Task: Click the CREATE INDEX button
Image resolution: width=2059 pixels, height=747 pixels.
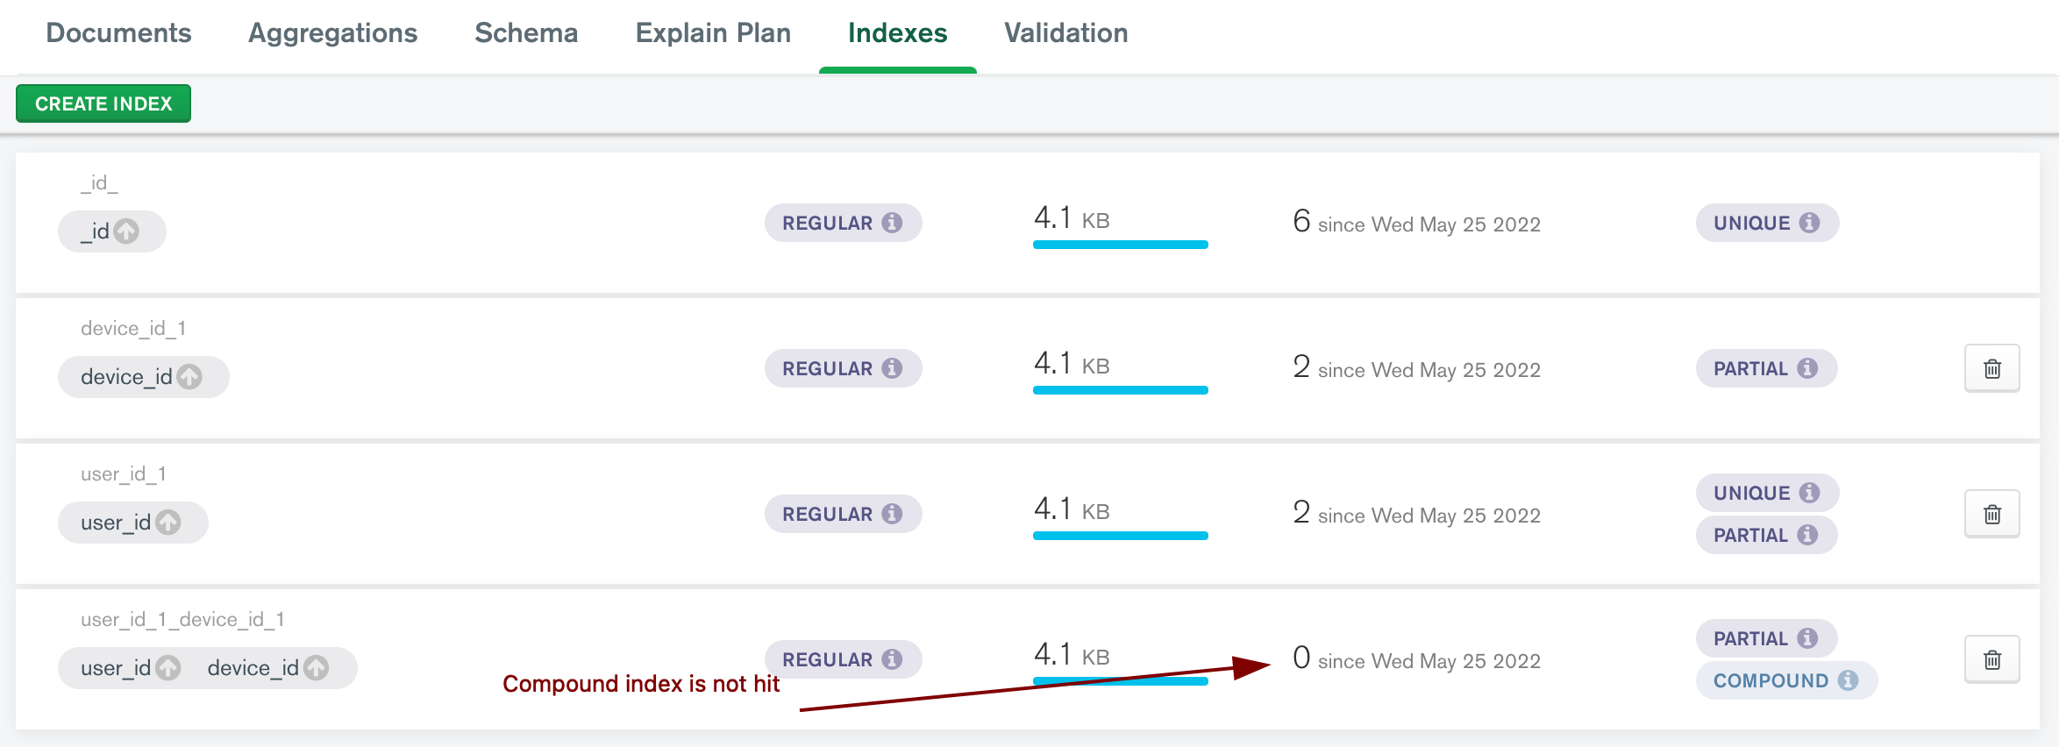Action: [103, 103]
